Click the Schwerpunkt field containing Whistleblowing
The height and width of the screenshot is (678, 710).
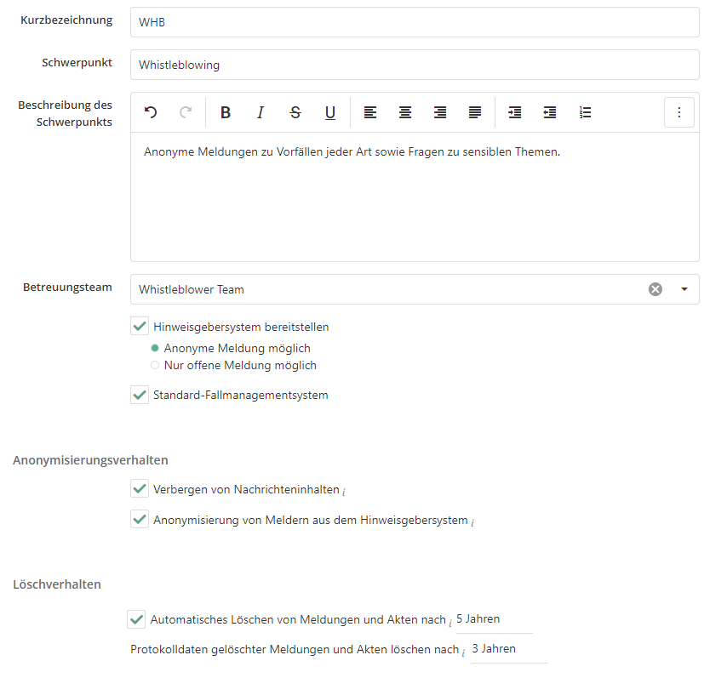pos(415,65)
